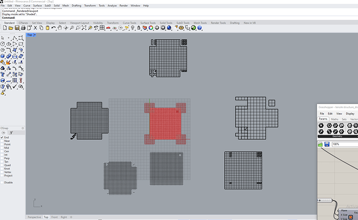The height and width of the screenshot is (220, 358).
Task: Enable the Point osnap checkbox
Action: (x=2, y=144)
